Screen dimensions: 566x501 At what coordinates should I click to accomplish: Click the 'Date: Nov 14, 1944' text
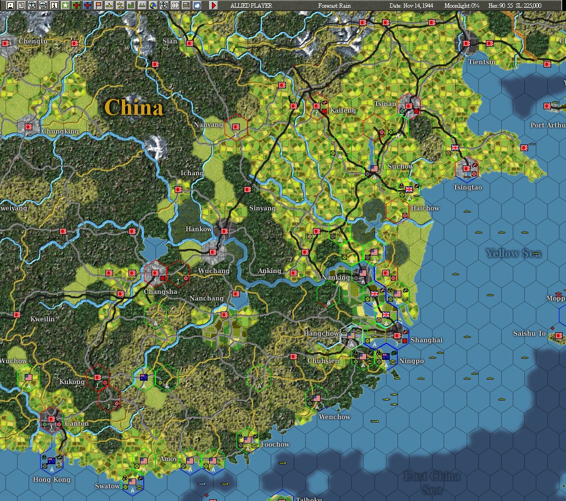[x=411, y=5]
